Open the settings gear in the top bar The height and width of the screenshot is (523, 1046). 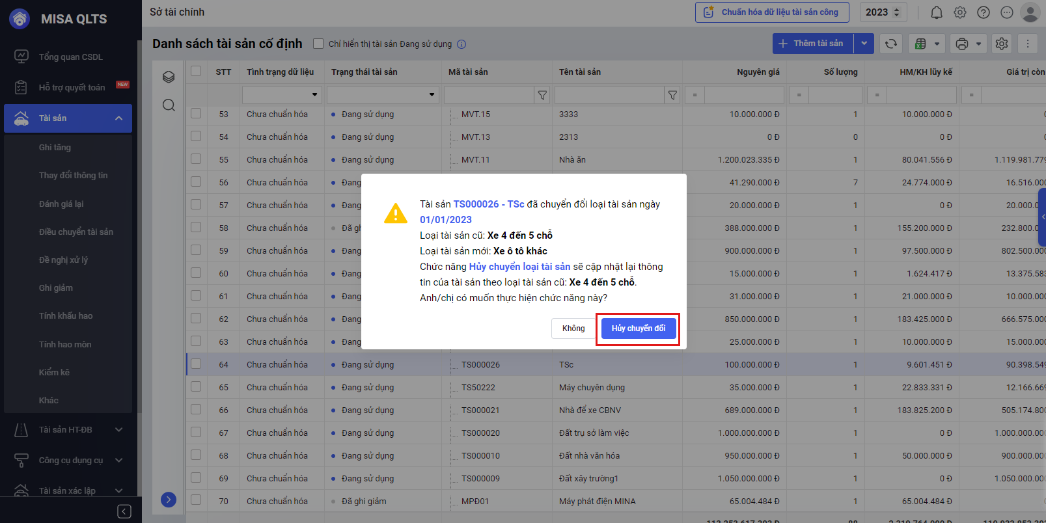coord(960,12)
